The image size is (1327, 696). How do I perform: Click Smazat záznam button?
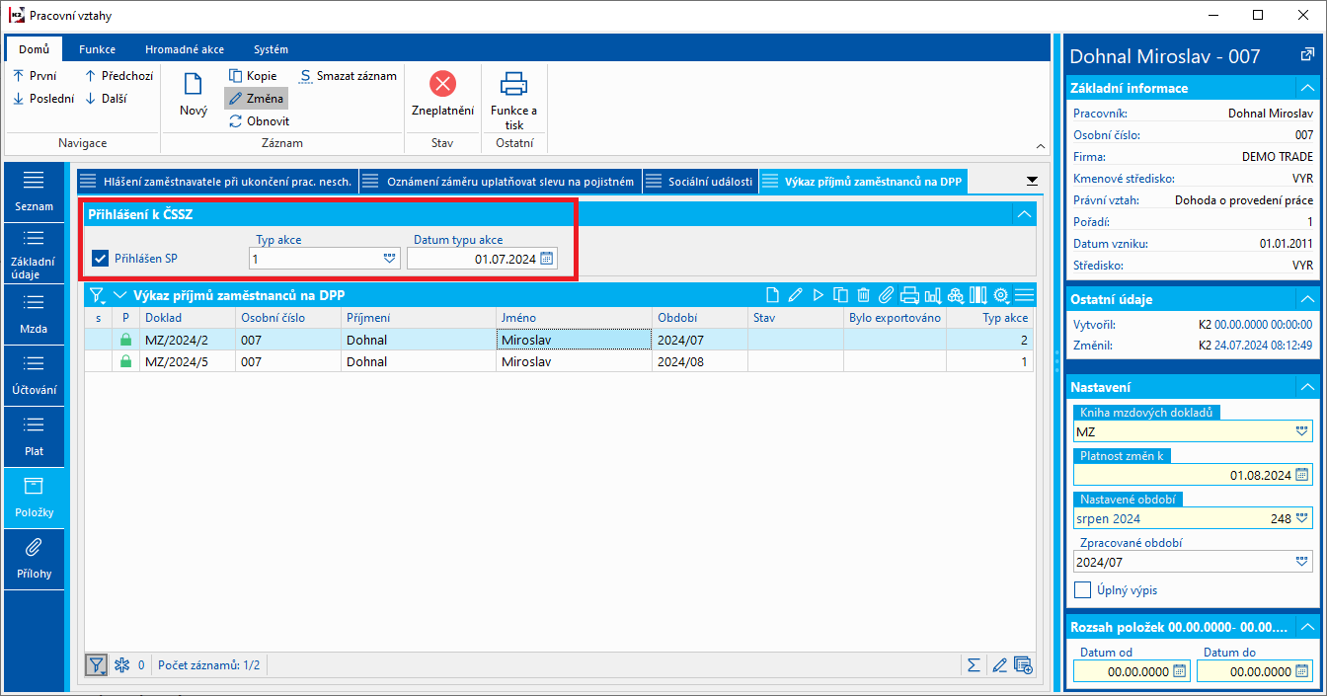[x=349, y=76]
